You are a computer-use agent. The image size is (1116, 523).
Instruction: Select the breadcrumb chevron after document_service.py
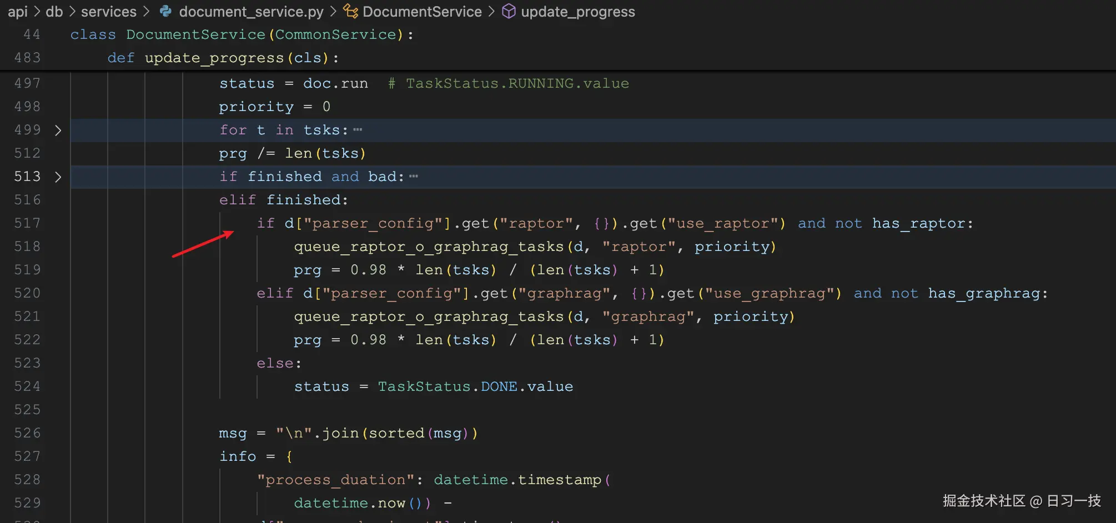tap(333, 11)
